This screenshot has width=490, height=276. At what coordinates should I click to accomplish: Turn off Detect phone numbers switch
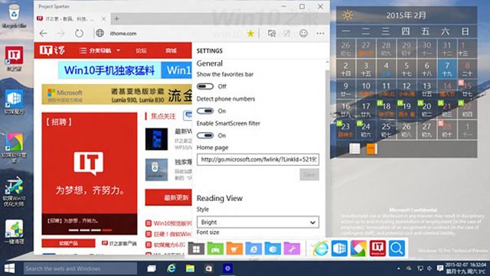click(x=205, y=111)
